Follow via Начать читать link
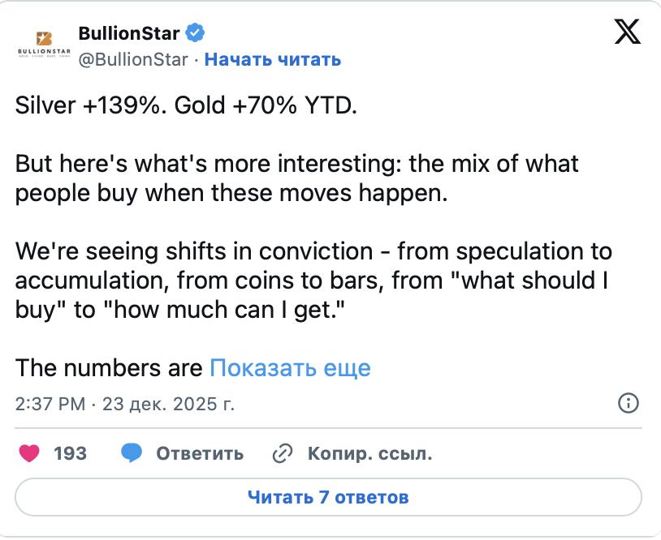 272,59
